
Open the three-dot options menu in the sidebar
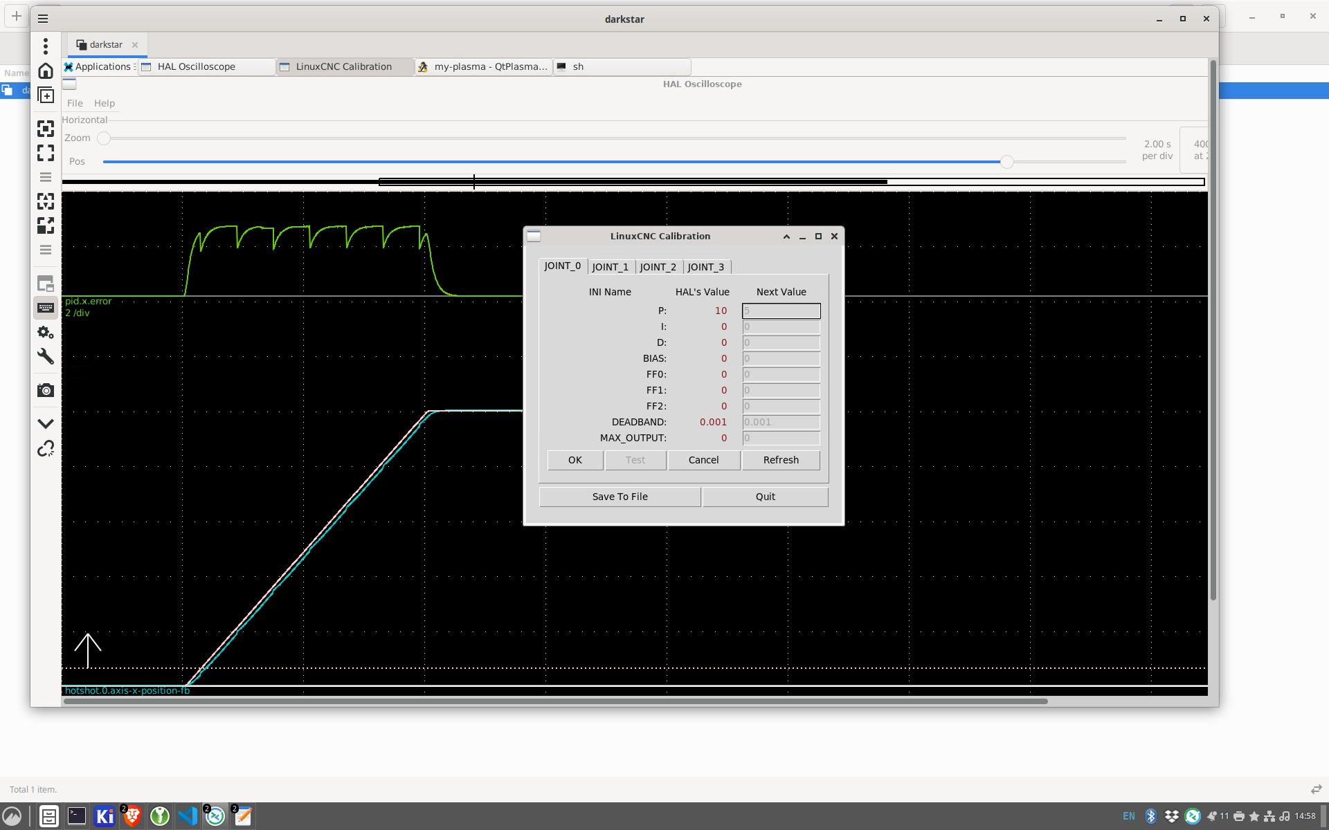(x=46, y=46)
